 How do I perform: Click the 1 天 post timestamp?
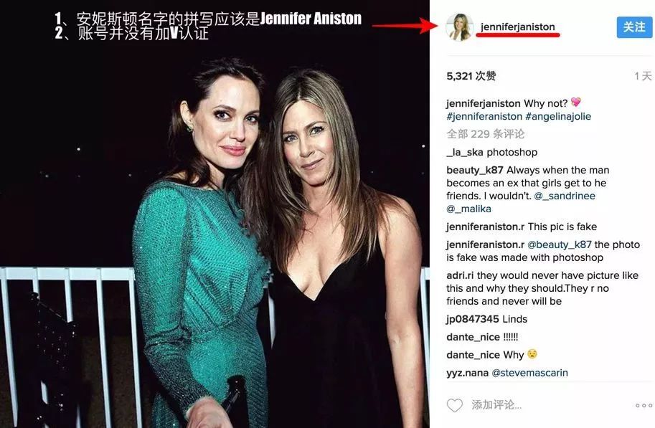pos(643,76)
